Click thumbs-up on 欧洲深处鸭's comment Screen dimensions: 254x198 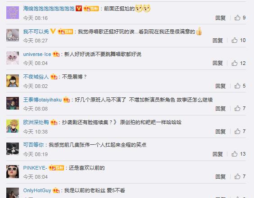[237, 131]
